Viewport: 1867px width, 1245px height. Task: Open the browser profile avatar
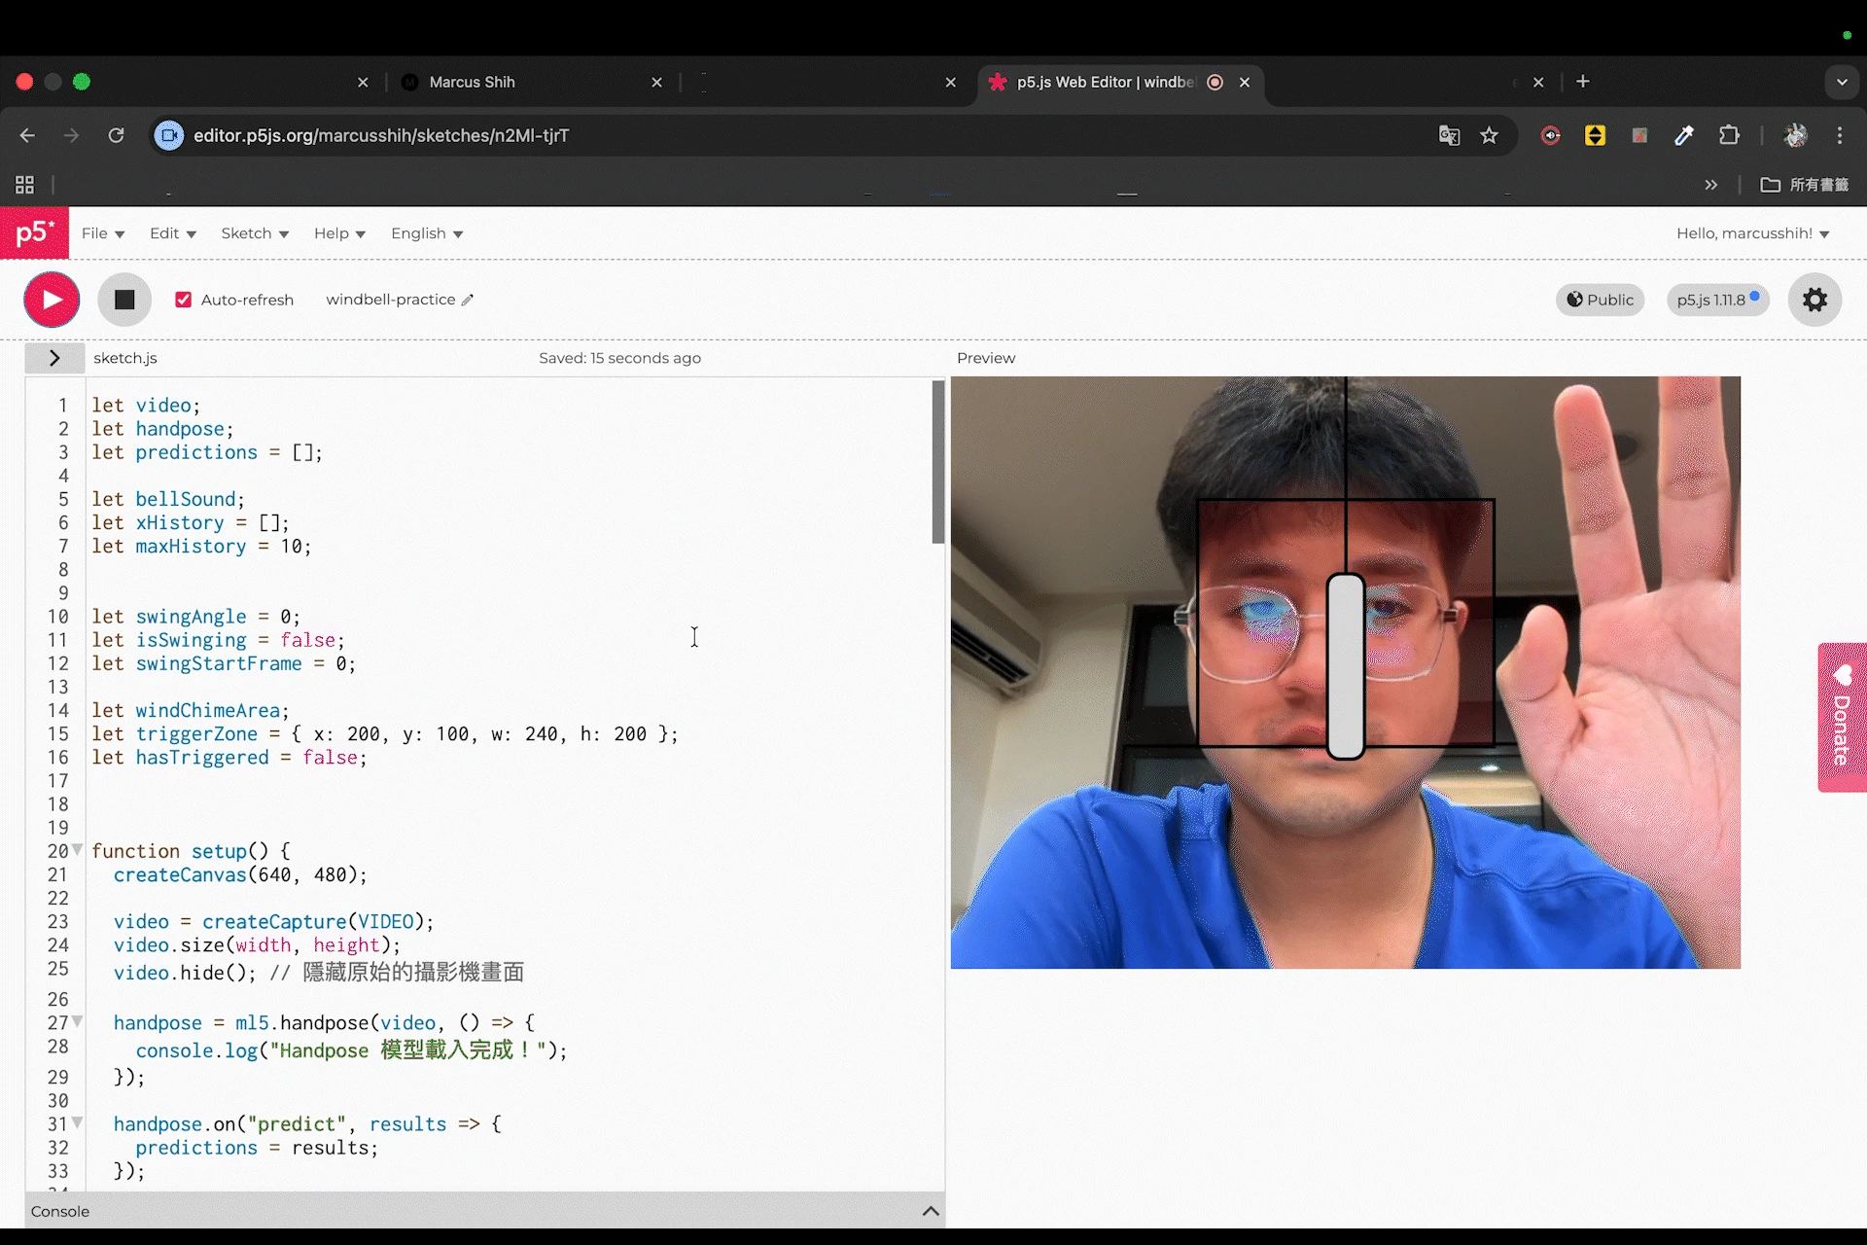click(1795, 135)
